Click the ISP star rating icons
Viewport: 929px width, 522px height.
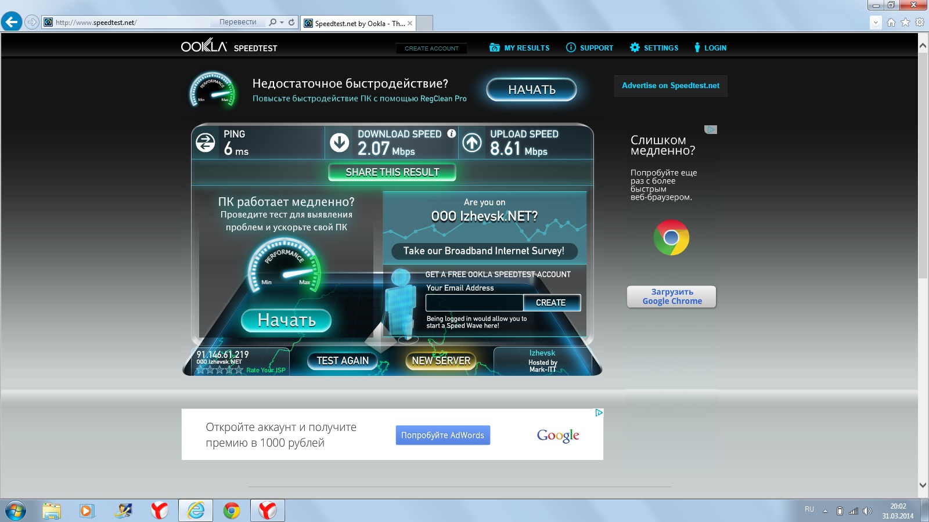[x=219, y=369]
